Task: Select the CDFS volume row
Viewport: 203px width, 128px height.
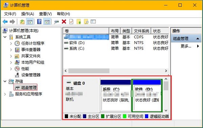Action: [116, 37]
